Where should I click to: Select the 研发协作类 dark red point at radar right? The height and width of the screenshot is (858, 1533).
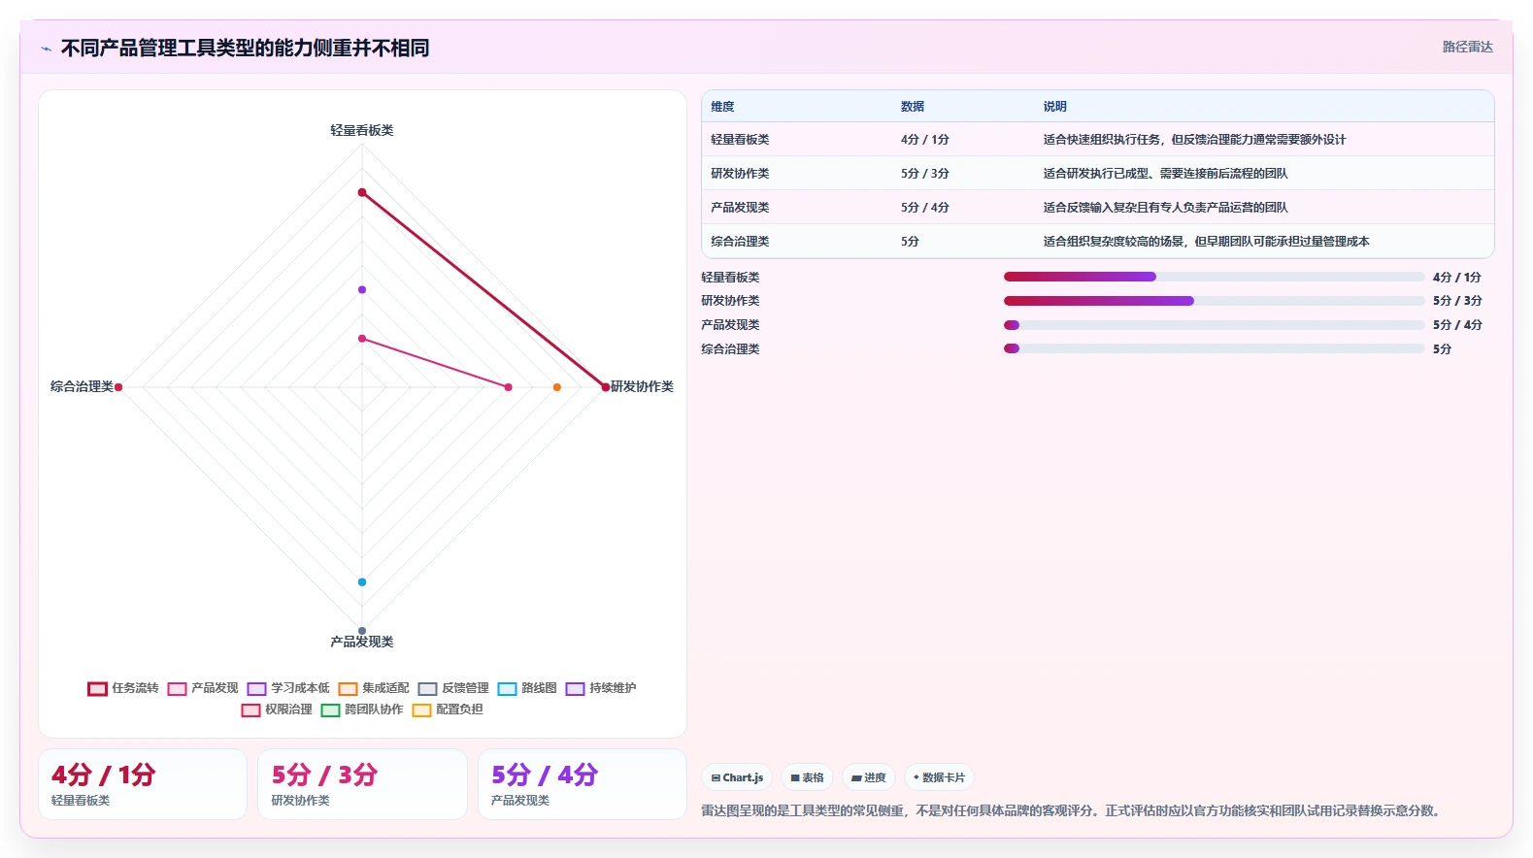606,387
